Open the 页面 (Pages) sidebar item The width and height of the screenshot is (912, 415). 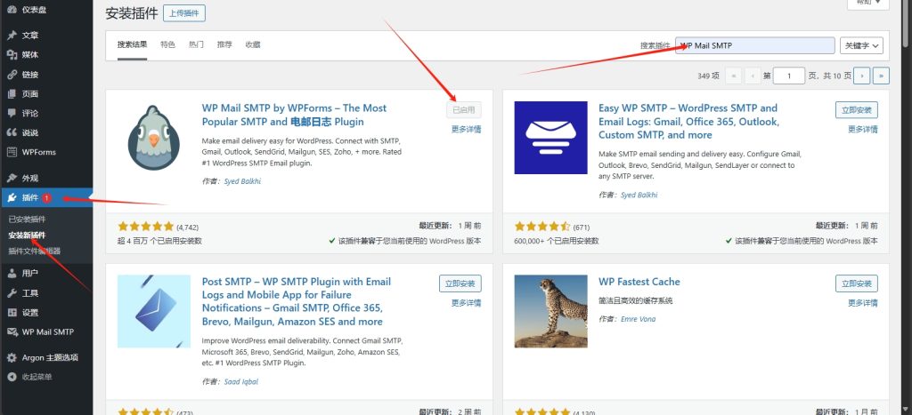coord(30,94)
